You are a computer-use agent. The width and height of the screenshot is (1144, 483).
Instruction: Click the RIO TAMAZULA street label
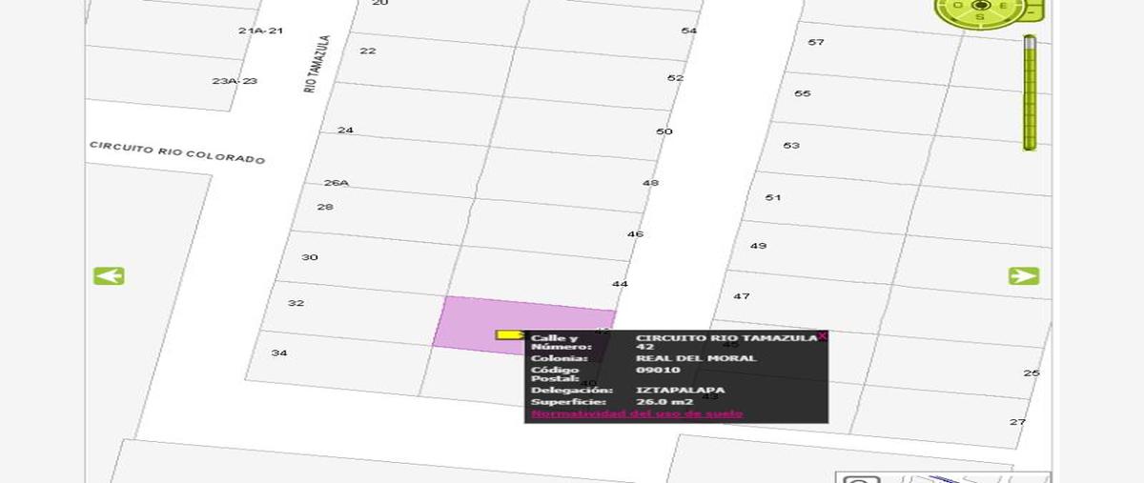tap(317, 64)
